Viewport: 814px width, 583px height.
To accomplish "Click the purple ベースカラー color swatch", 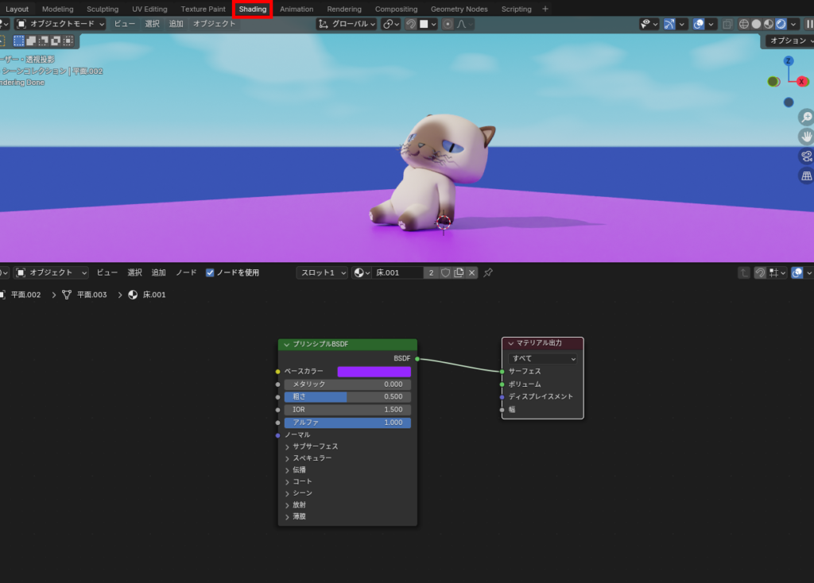I will tap(374, 372).
